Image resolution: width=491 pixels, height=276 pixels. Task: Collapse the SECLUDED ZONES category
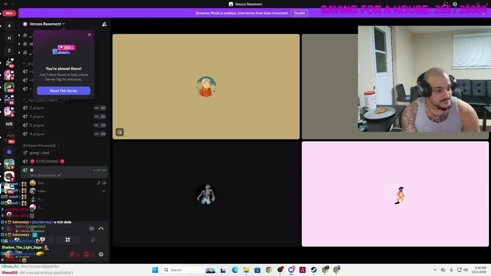coord(46,100)
